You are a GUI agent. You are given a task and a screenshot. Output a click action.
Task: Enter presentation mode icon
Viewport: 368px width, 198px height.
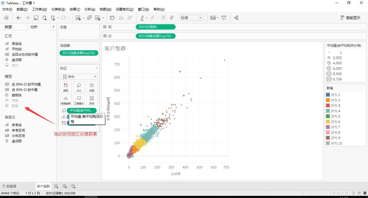click(x=224, y=18)
